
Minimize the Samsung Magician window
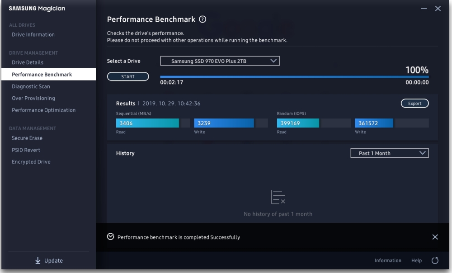click(x=424, y=9)
